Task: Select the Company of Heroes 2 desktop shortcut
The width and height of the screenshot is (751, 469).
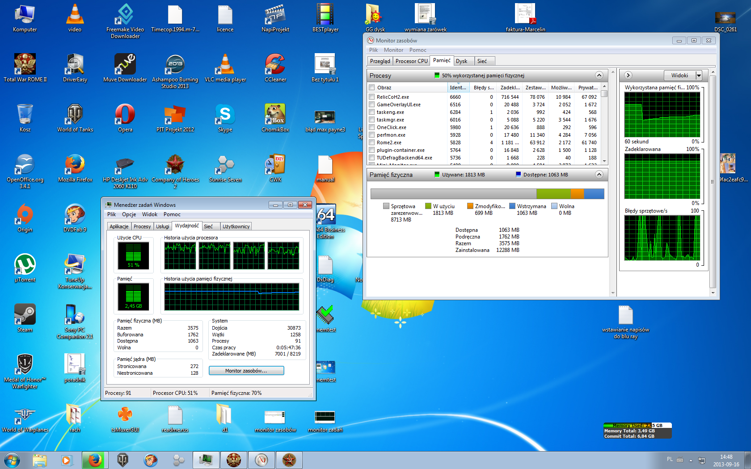Action: pyautogui.click(x=175, y=172)
